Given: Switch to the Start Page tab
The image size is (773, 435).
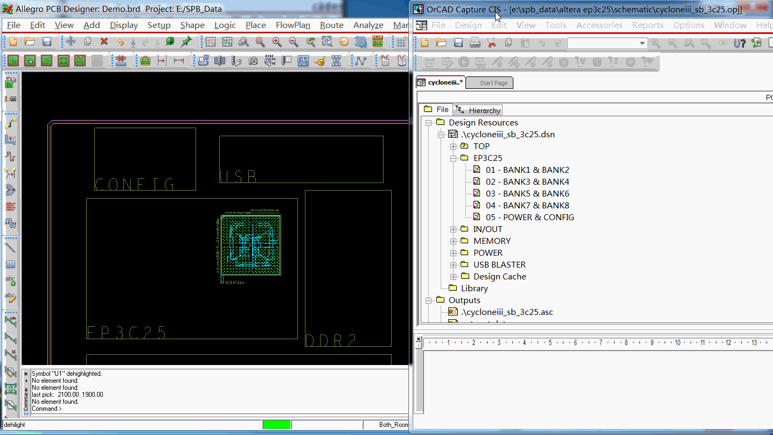Looking at the screenshot, I should pyautogui.click(x=489, y=83).
